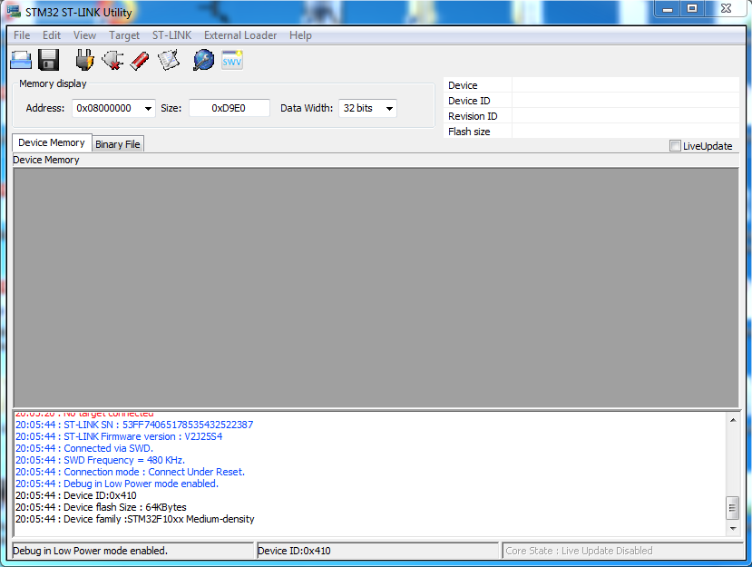Open the Help menu
Image resolution: width=752 pixels, height=567 pixels.
click(x=300, y=35)
